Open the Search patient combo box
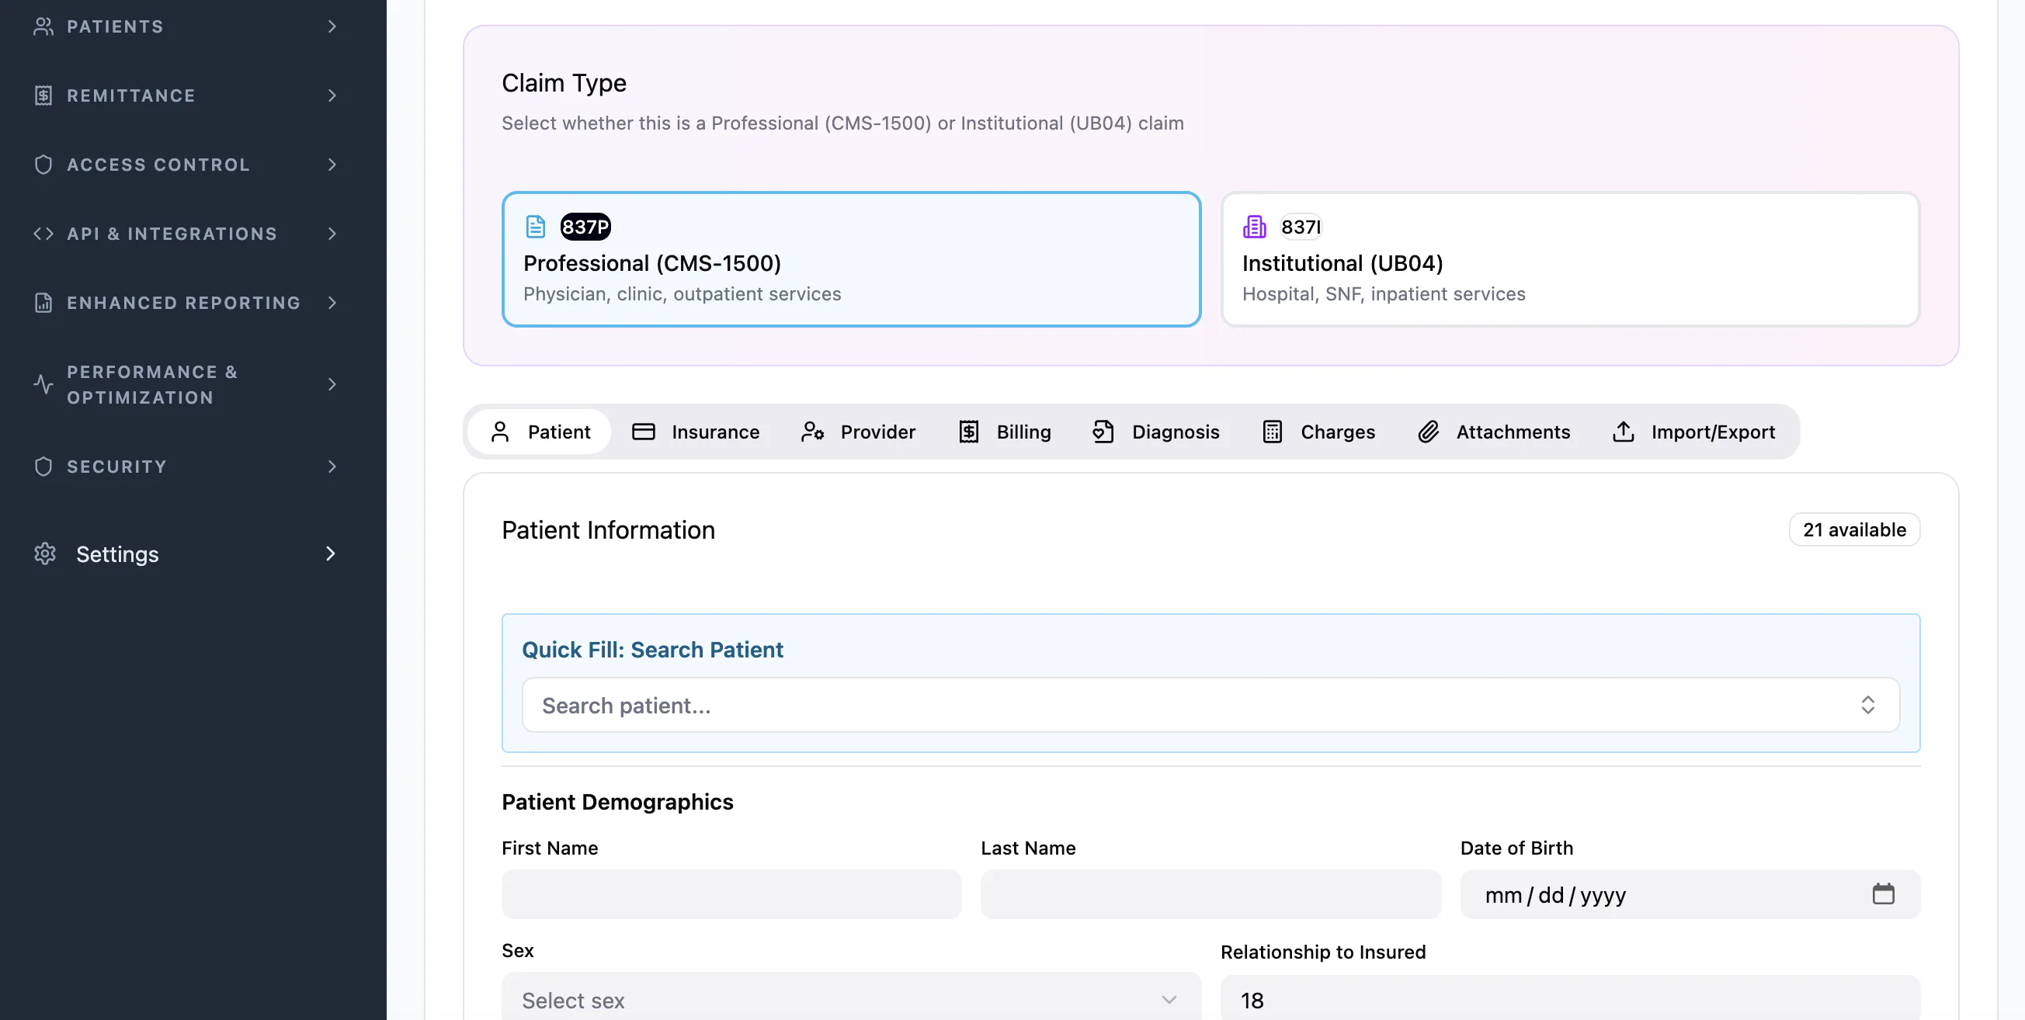The image size is (2025, 1020). tap(1210, 706)
